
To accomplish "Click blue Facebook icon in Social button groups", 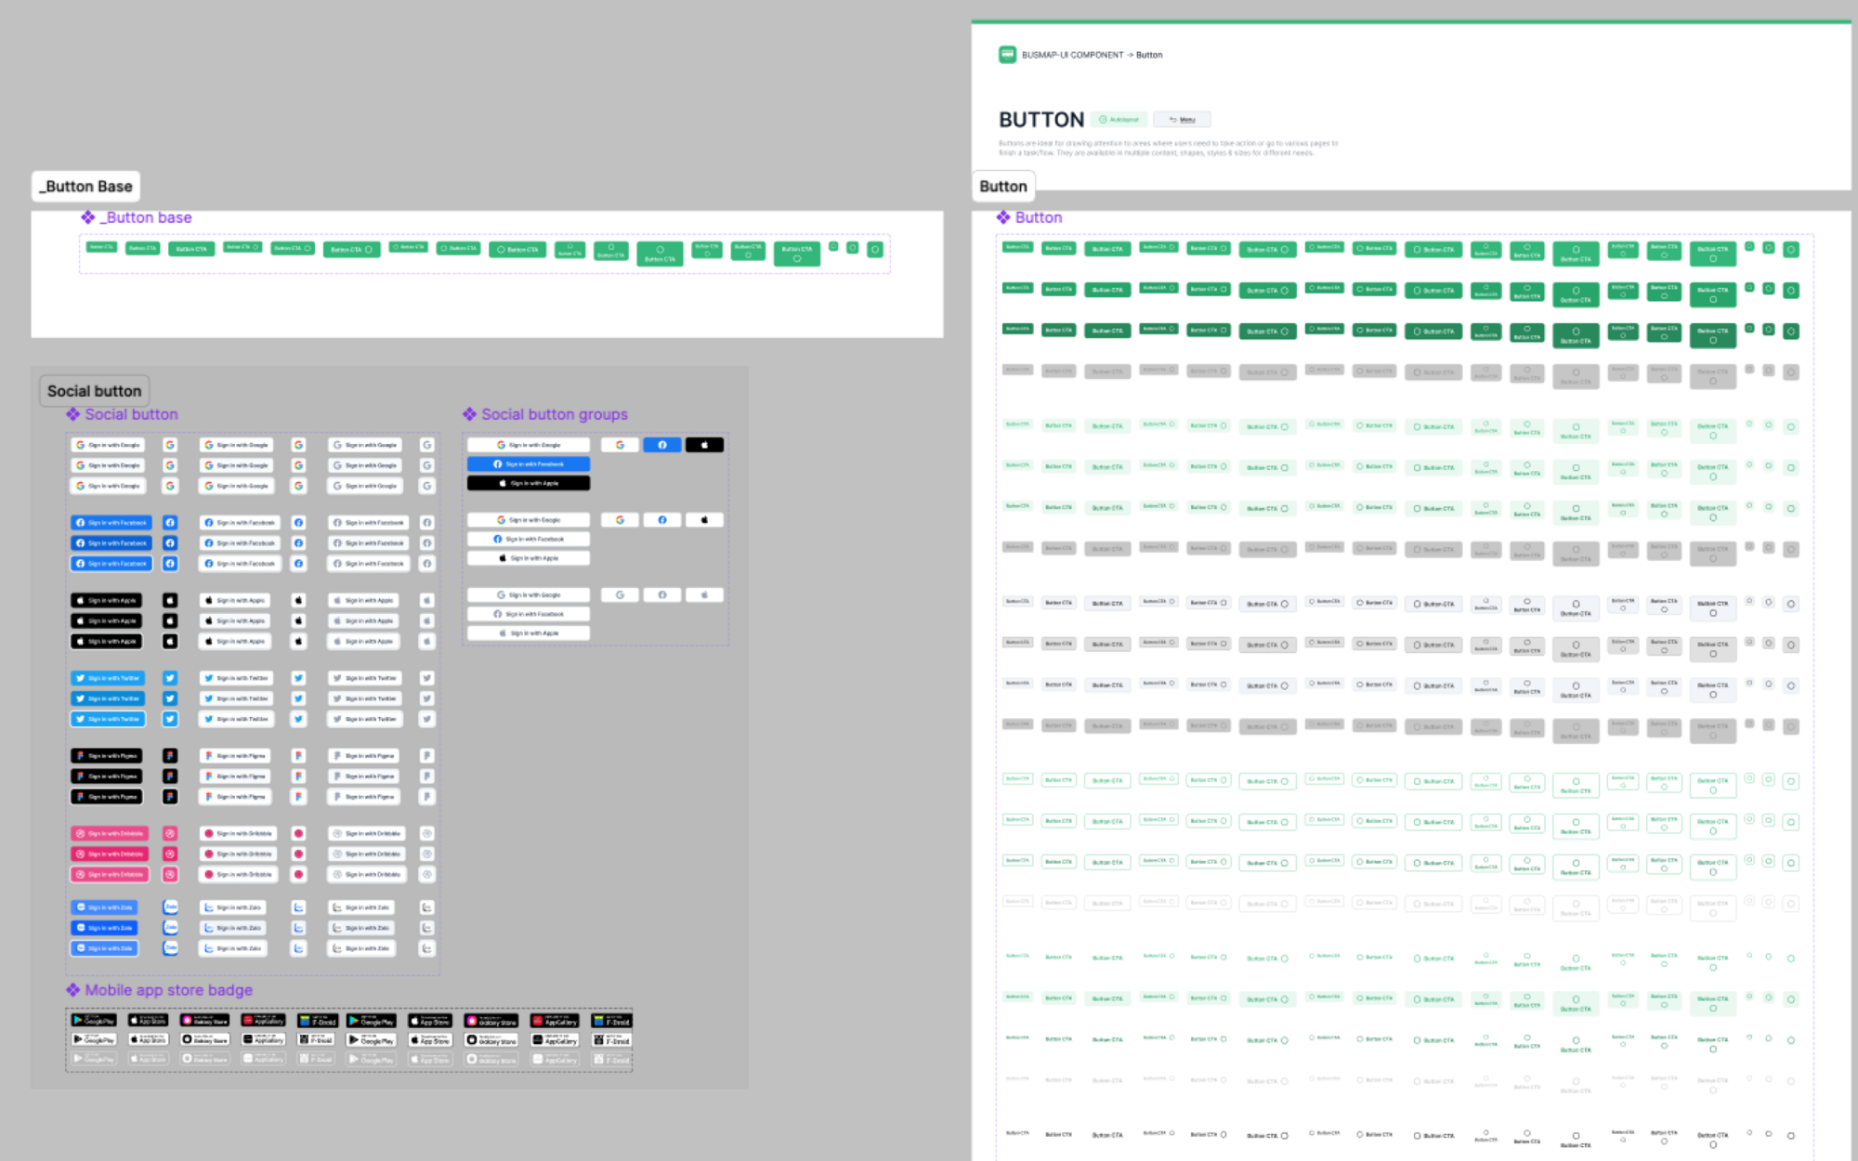I will coord(662,445).
